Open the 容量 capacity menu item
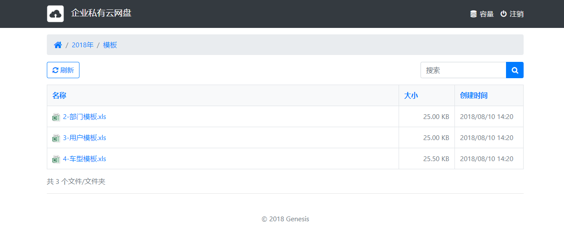 click(487, 14)
